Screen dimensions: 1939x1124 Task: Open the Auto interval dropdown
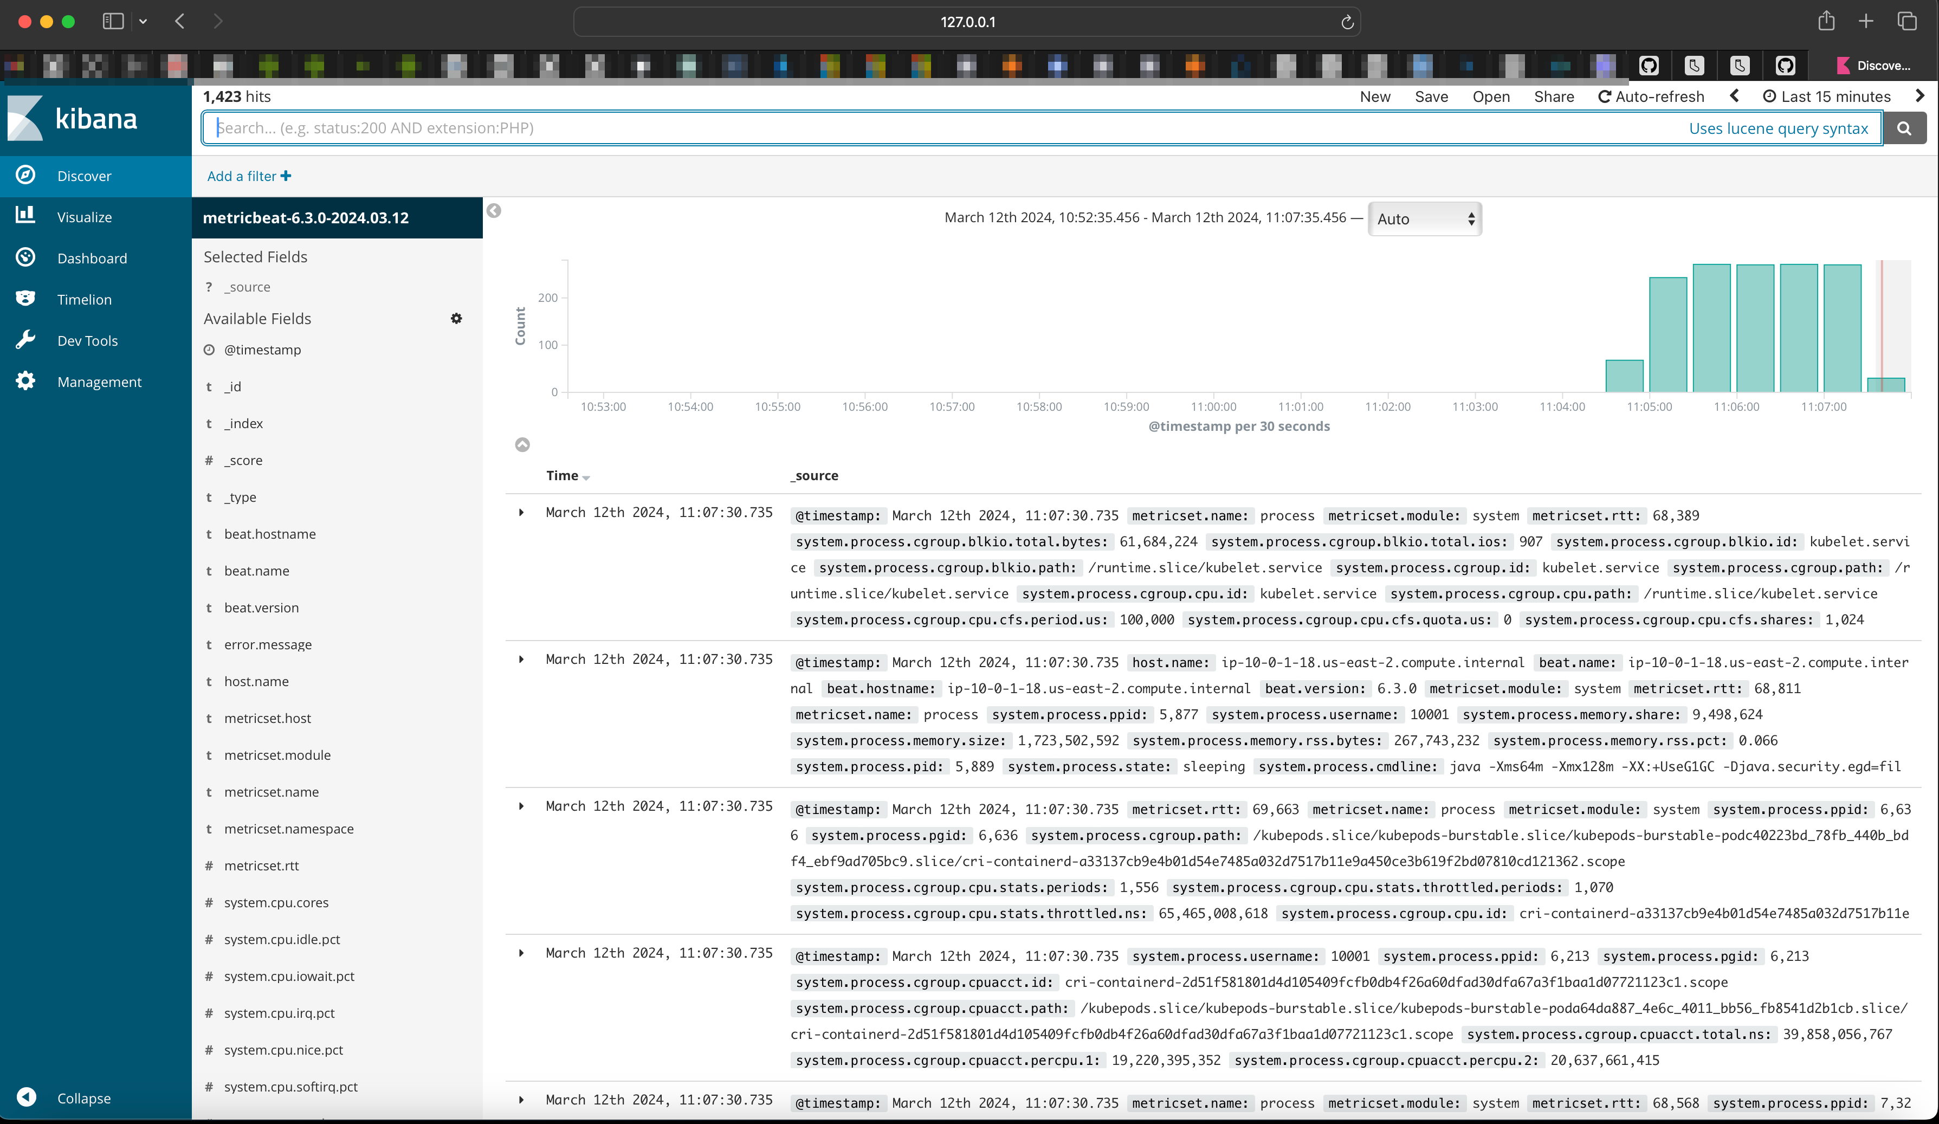(x=1424, y=218)
